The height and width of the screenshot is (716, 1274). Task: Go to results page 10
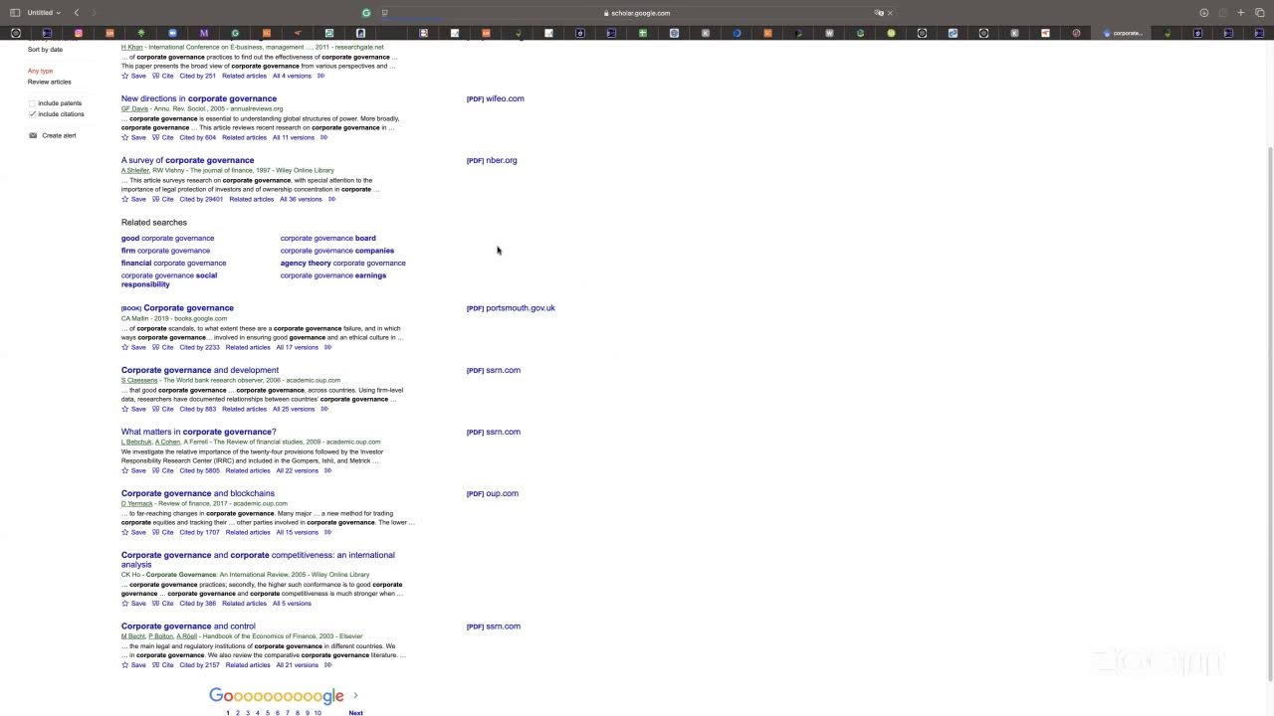(x=318, y=713)
